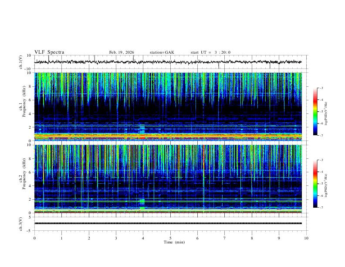Click the time axis tick label "10"
This screenshot has height=267, width=345.
coord(306,238)
